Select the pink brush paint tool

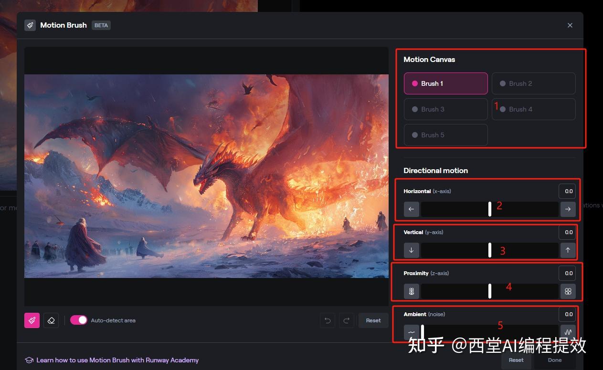[x=32, y=320]
